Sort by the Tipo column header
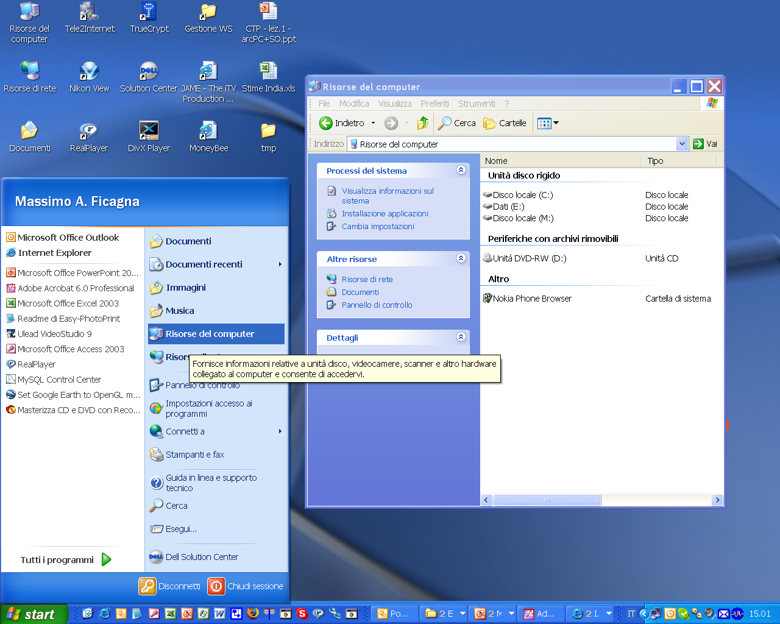Viewport: 780px width, 624px height. click(x=679, y=161)
